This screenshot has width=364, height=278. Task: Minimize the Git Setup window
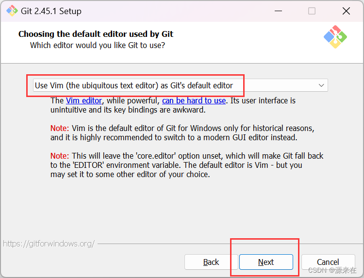pos(278,11)
